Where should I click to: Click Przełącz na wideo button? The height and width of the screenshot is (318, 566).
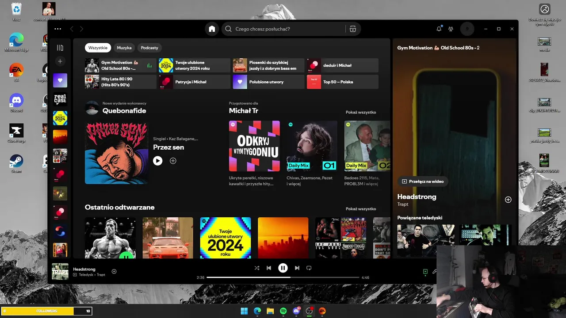pos(423,181)
